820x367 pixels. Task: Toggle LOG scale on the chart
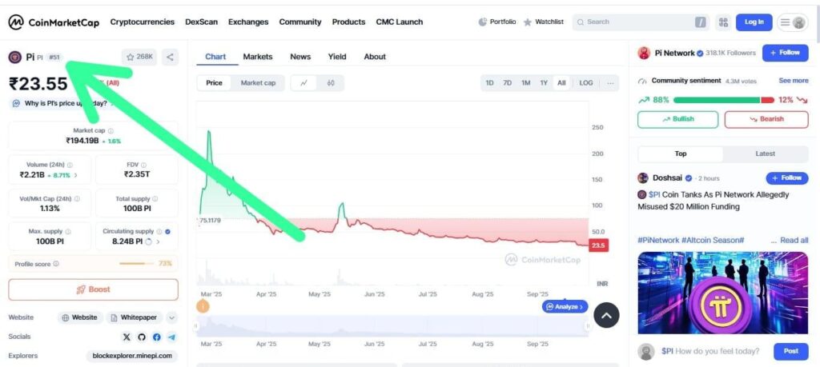coord(586,82)
